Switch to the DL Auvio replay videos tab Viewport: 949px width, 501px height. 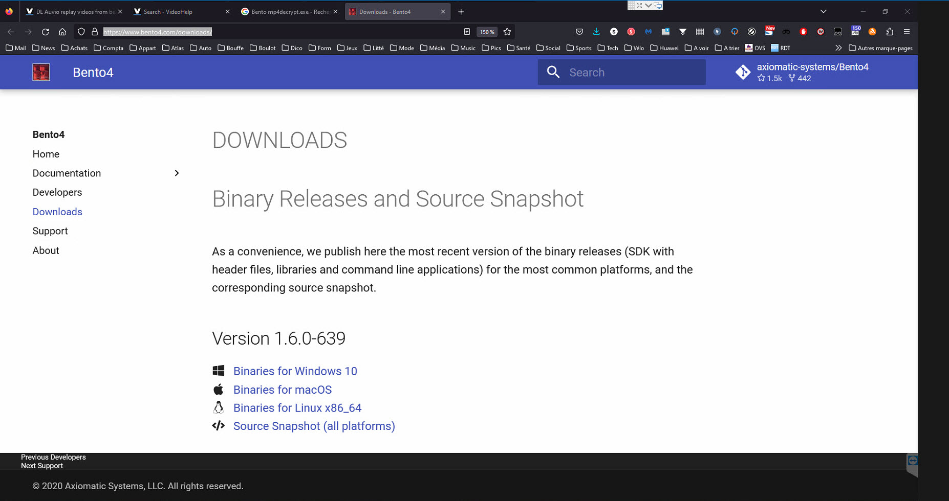[x=74, y=11]
